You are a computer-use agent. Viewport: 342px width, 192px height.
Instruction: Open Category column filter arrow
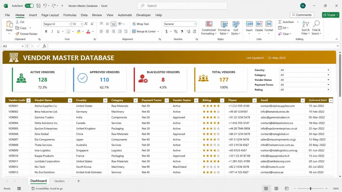coord(135,101)
